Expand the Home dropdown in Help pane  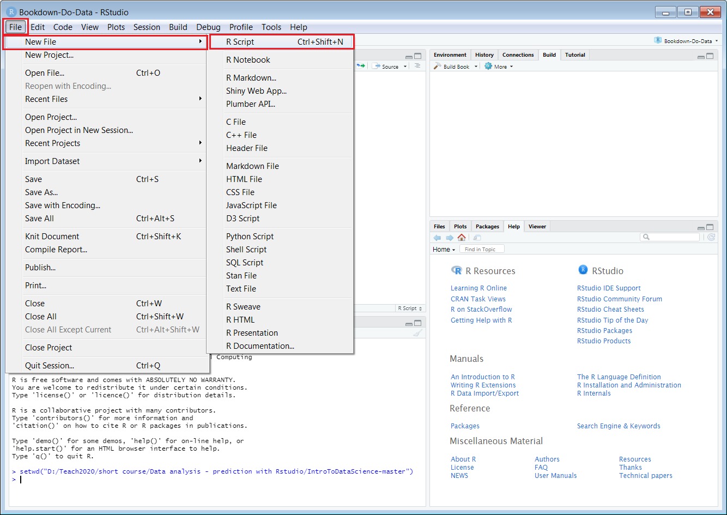444,250
